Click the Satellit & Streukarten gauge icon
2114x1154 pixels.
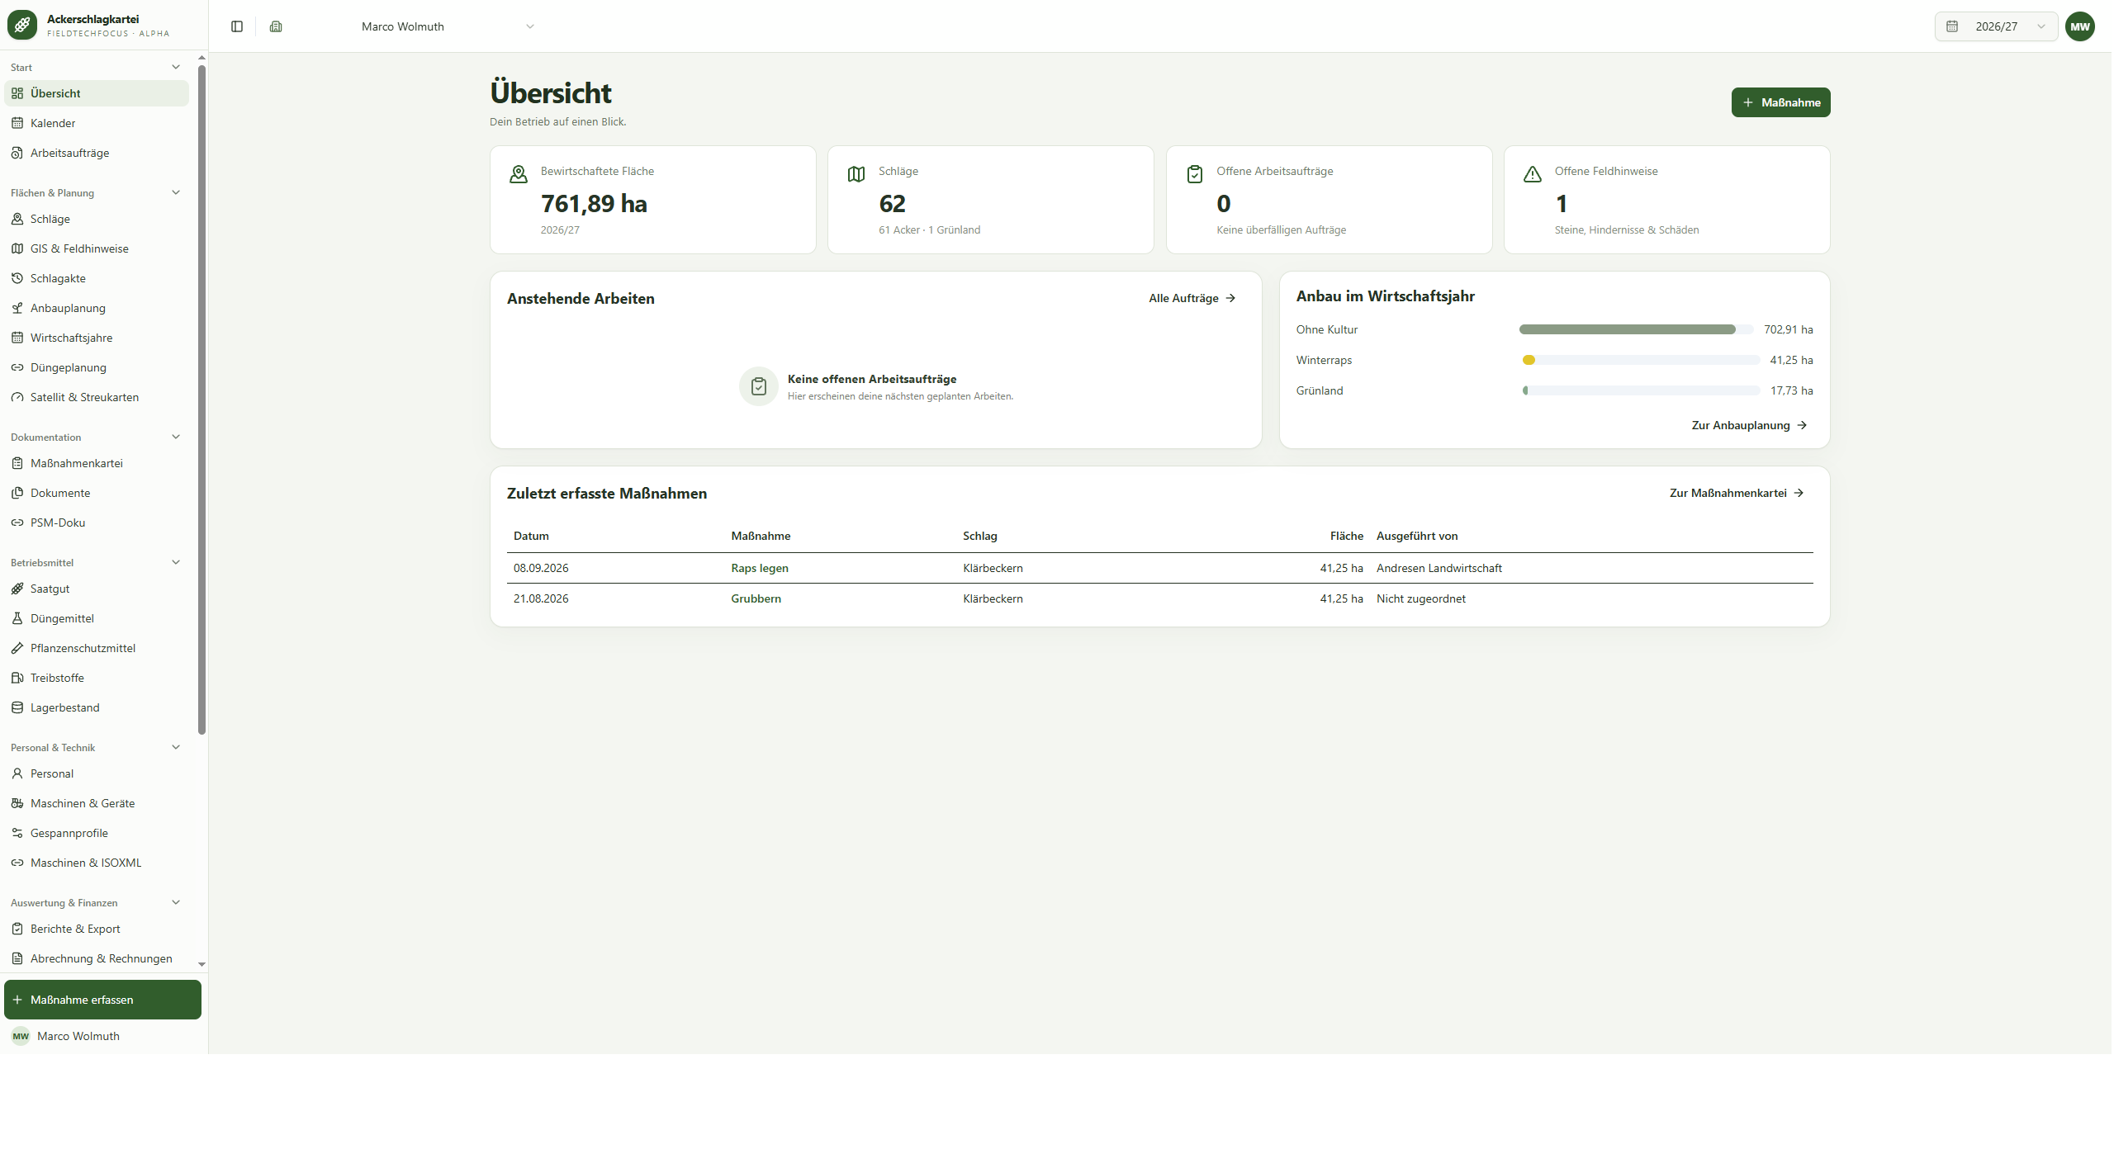click(x=17, y=397)
